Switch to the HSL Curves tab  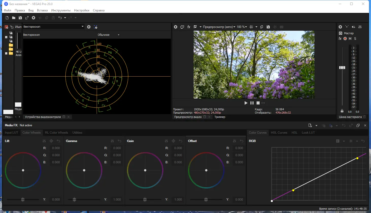click(279, 133)
